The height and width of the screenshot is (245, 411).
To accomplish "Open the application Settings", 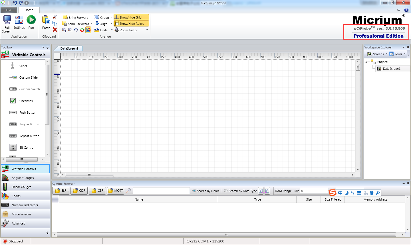I will (19, 23).
